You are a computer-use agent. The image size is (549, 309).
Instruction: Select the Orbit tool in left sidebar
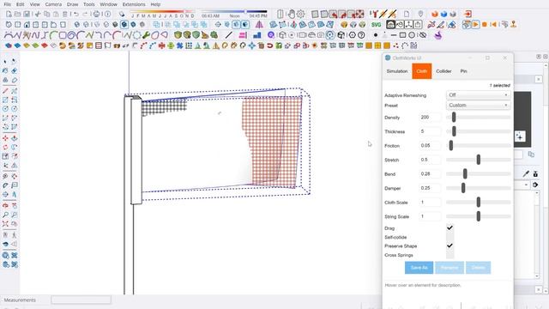(5, 206)
